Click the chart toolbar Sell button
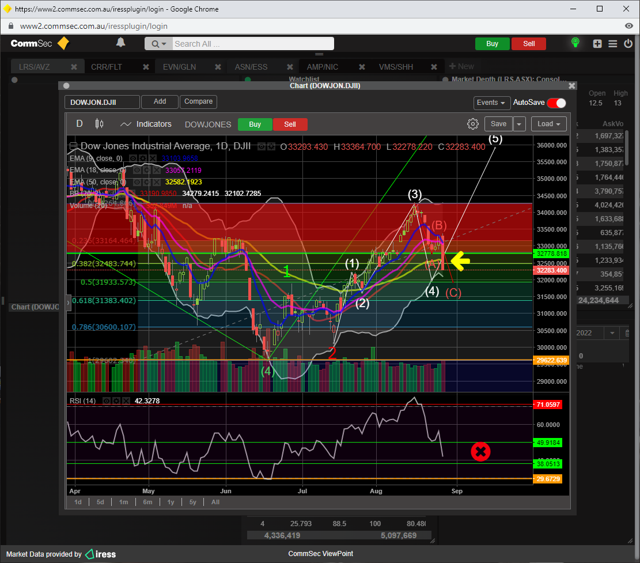 (x=290, y=124)
